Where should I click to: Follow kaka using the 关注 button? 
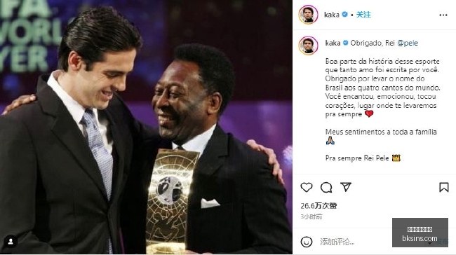(363, 15)
